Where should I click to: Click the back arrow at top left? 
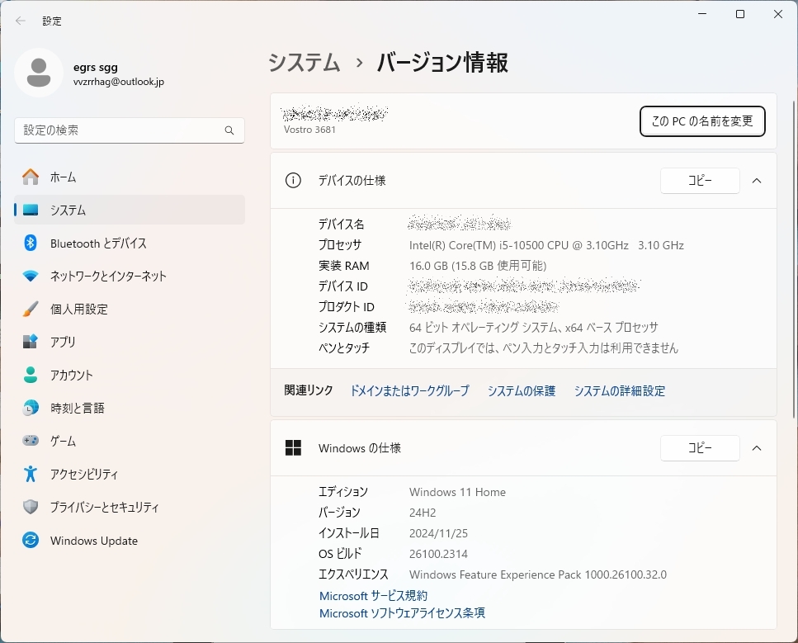(x=20, y=21)
